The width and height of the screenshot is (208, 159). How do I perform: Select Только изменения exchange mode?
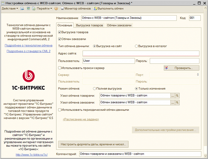pyautogui.click(x=136, y=88)
